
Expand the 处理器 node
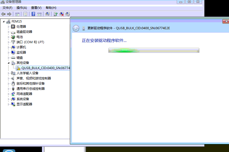[x=9, y=27]
